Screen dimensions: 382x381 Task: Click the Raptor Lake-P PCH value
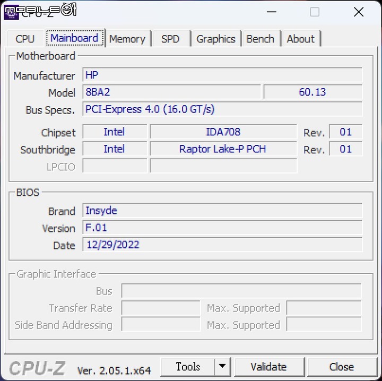(223, 149)
